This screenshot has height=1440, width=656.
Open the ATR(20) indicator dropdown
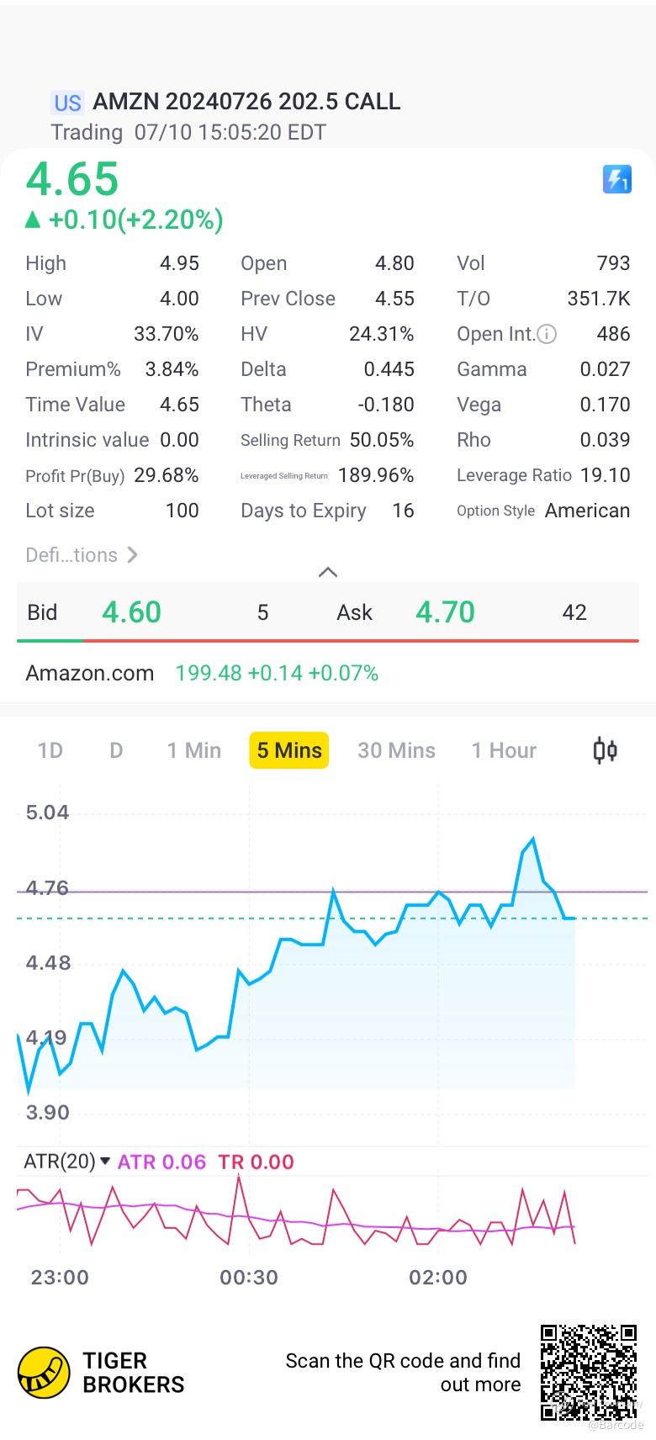(x=104, y=1162)
